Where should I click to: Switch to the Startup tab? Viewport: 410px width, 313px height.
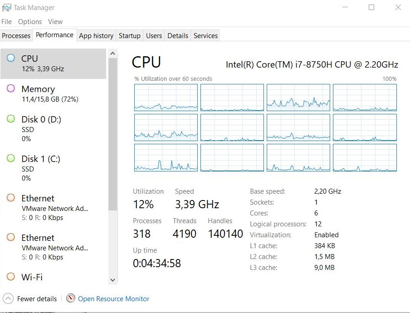point(129,36)
